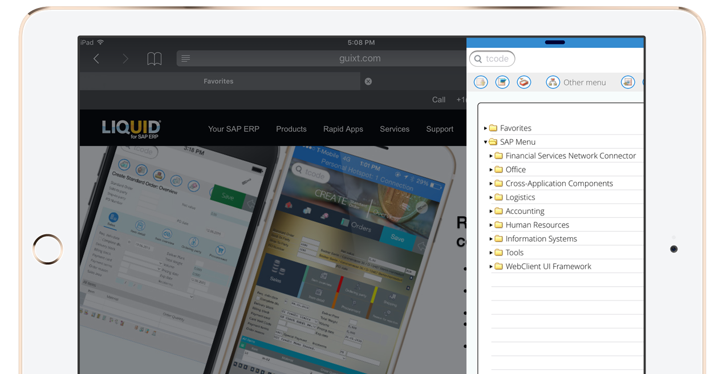The height and width of the screenshot is (374, 723).
Task: Collapse the SAP Menu node
Action: click(x=486, y=142)
